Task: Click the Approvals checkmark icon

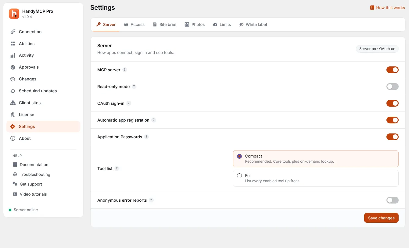Action: pos(13,67)
